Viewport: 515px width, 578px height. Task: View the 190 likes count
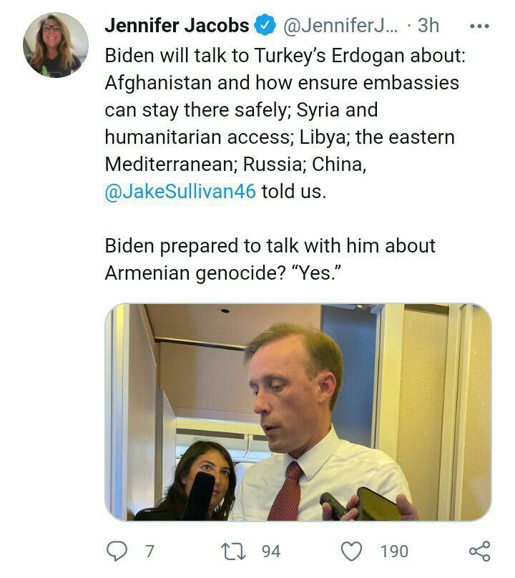coord(394,552)
